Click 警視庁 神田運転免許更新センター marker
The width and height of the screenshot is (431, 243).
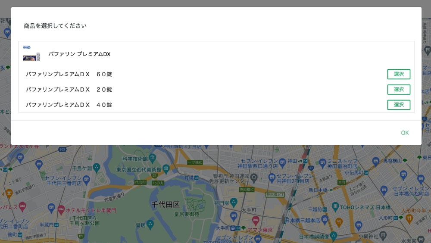point(254,178)
